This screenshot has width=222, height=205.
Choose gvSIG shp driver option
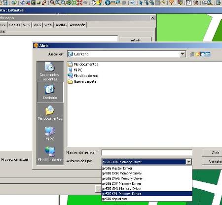147,199
